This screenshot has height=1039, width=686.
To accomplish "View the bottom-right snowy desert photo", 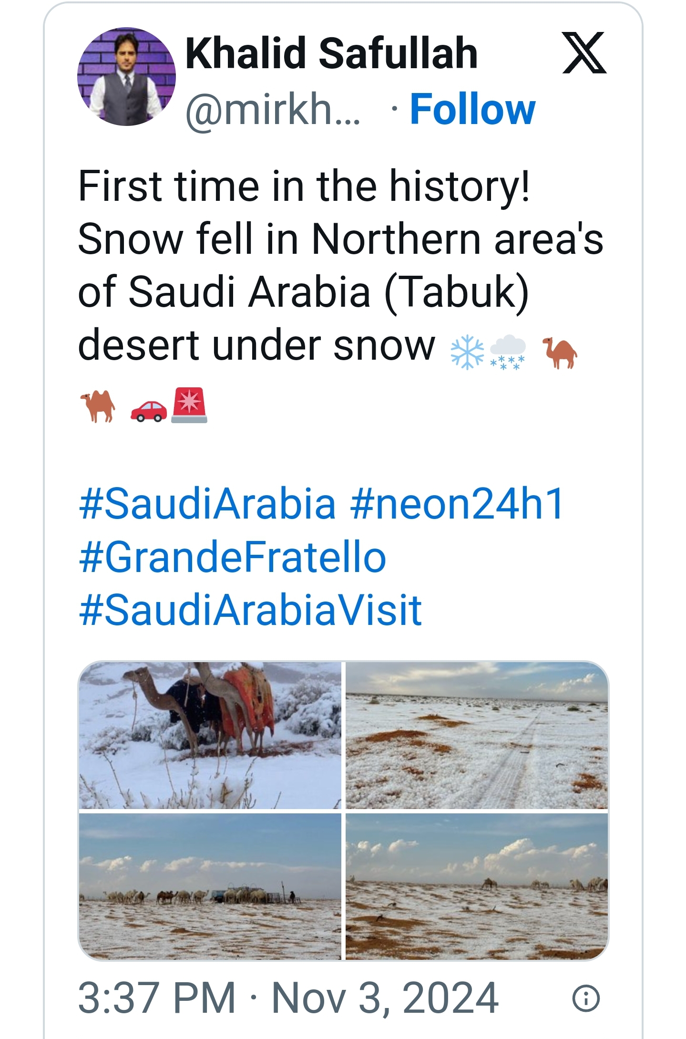I will point(477,887).
